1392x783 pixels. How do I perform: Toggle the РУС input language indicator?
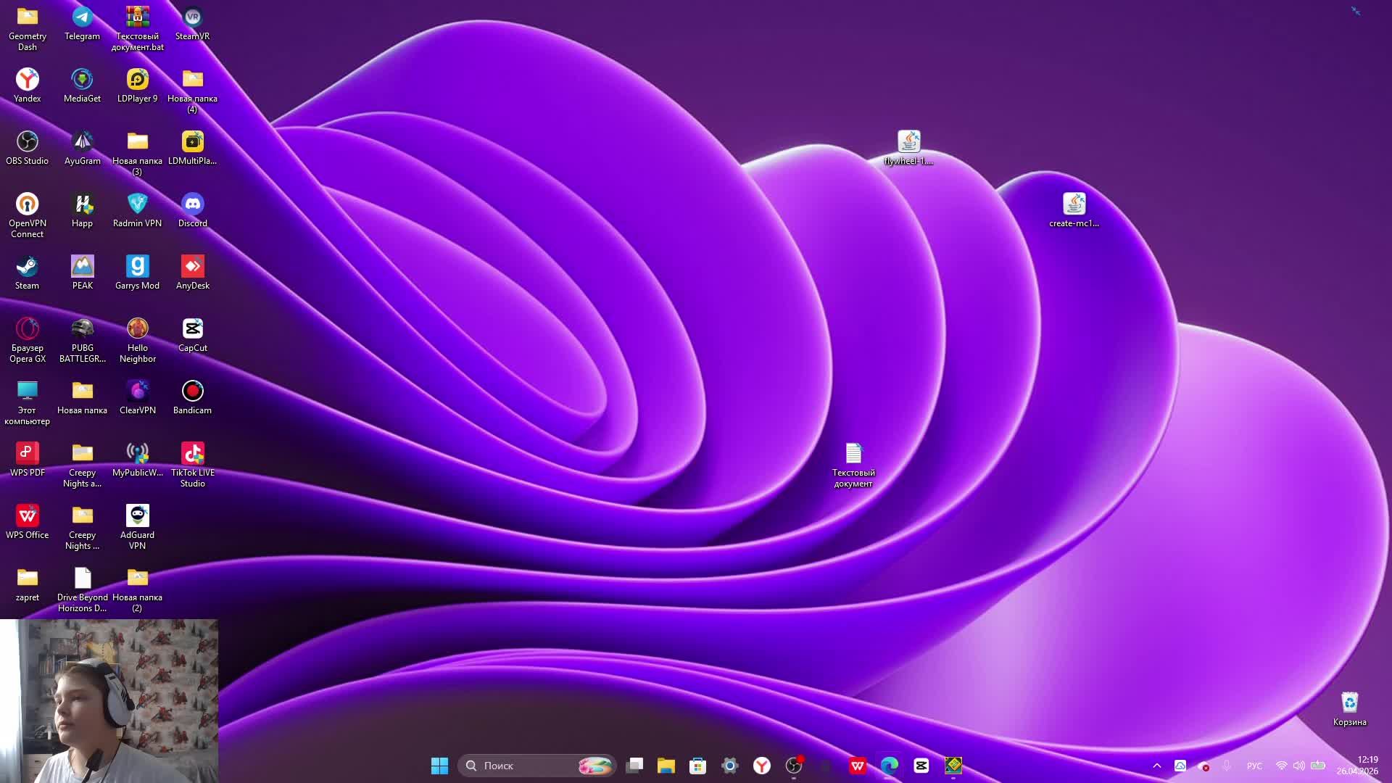coord(1254,766)
